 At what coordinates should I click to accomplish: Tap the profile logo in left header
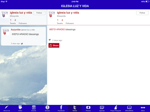pyautogui.click(x=5, y=14)
